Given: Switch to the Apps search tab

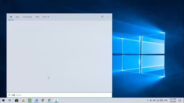Looking at the screenshot, I should [18, 17].
